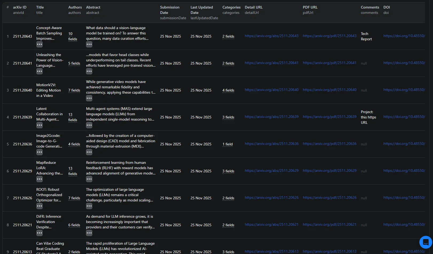This screenshot has height=254, width=433.
Task: Expand truncated title for Unleashing the Power
Action: point(40,71)
